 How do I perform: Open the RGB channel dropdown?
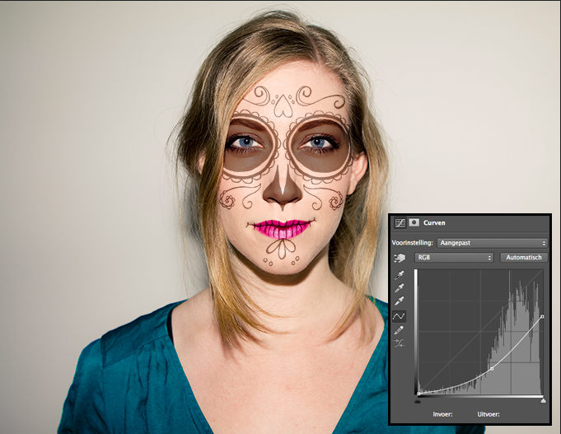[454, 258]
